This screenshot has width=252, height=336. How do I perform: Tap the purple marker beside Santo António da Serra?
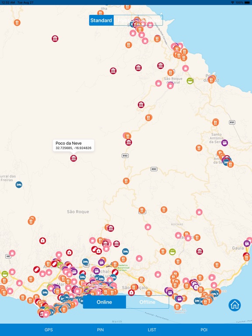(x=224, y=143)
